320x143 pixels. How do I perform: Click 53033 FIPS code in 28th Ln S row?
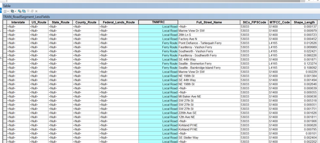click(x=254, y=35)
